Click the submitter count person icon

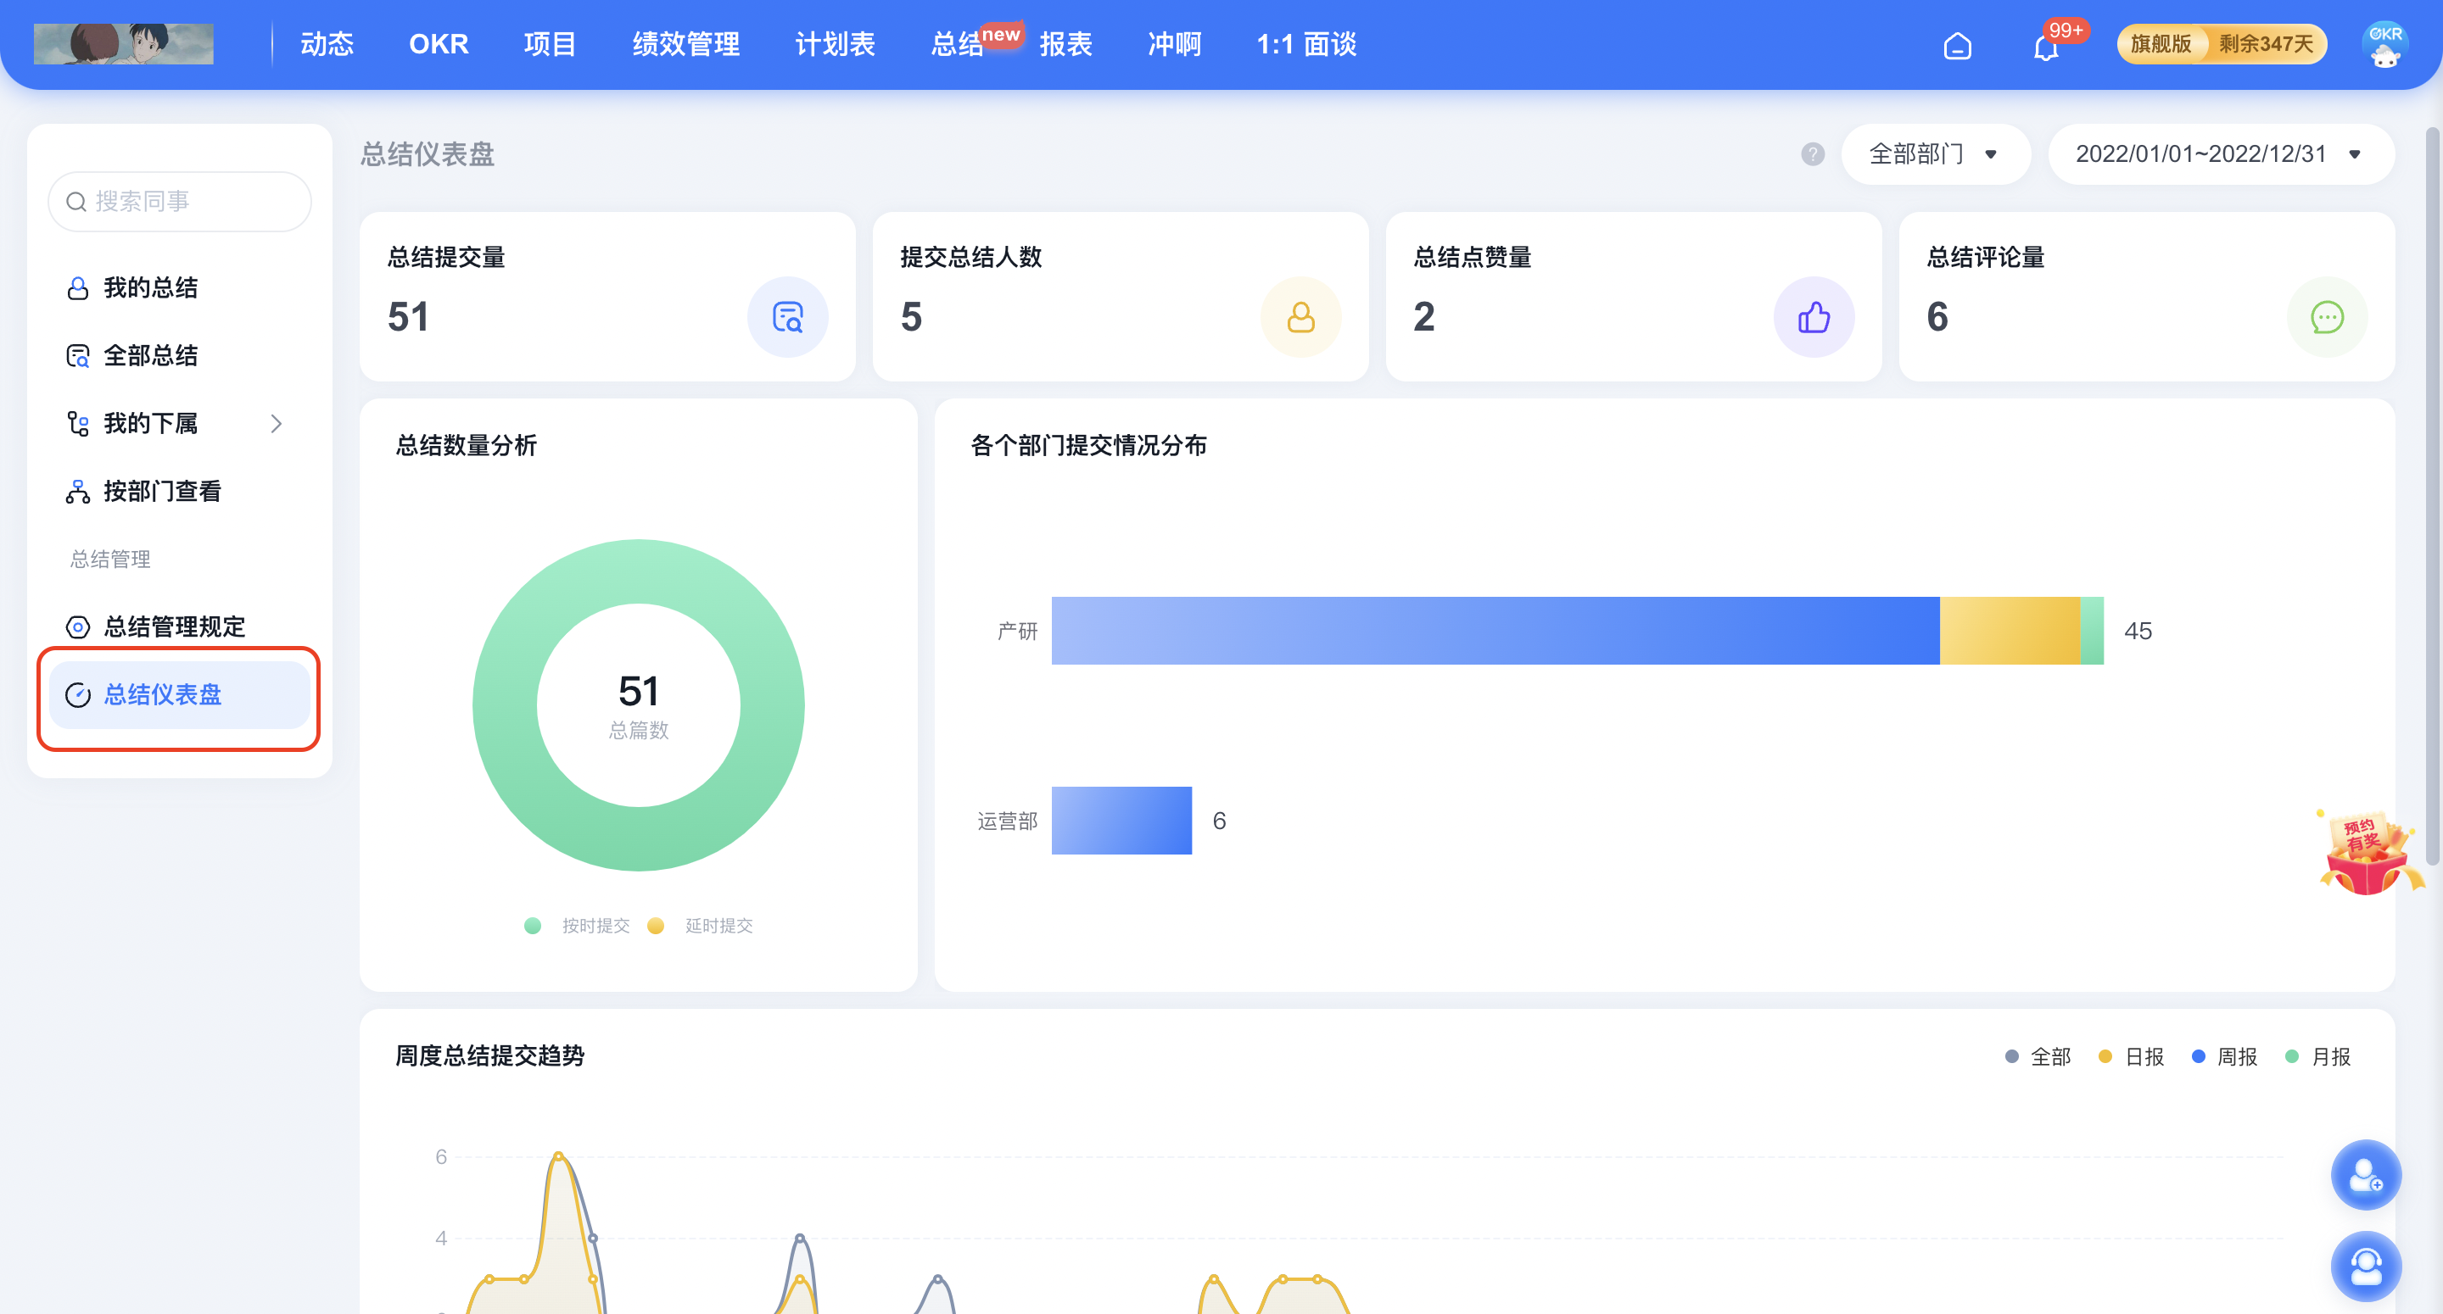1300,317
